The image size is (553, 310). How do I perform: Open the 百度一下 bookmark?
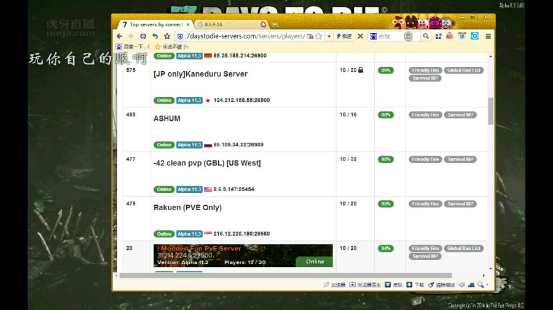tap(133, 47)
